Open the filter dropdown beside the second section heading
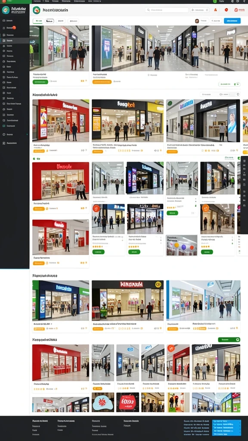The image size is (248, 441). pyautogui.click(x=210, y=94)
